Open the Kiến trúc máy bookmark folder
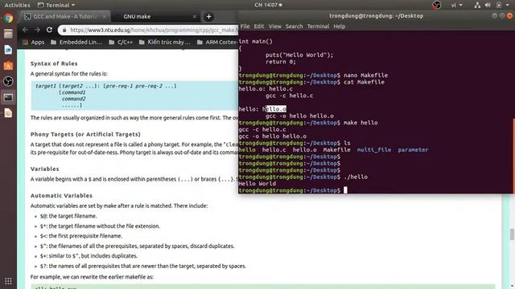 tap(164, 42)
